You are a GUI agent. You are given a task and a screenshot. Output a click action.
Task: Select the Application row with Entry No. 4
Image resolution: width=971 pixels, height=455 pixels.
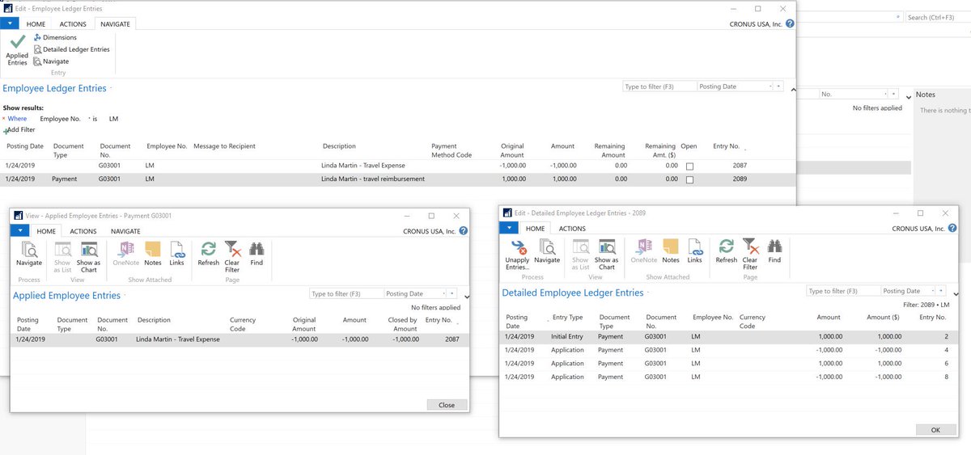728,350
